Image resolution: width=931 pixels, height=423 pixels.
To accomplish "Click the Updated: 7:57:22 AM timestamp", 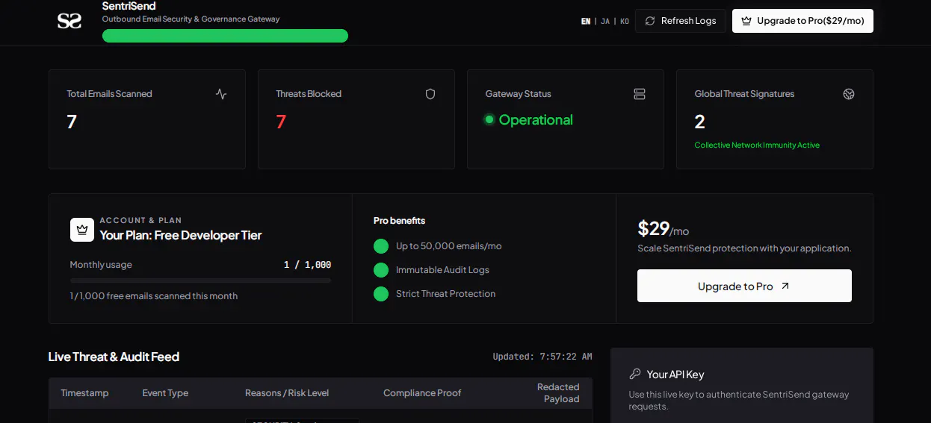I will coord(542,357).
